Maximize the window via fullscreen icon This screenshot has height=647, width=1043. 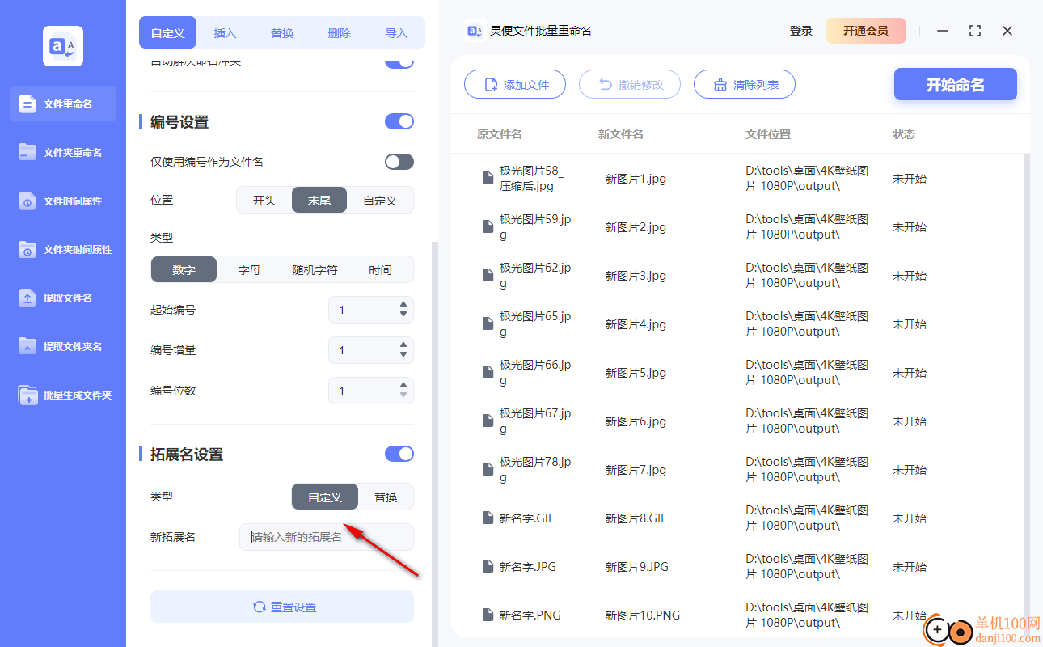coord(975,31)
